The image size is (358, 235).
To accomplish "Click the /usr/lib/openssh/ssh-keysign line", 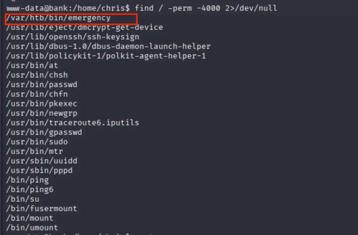I will point(73,37).
